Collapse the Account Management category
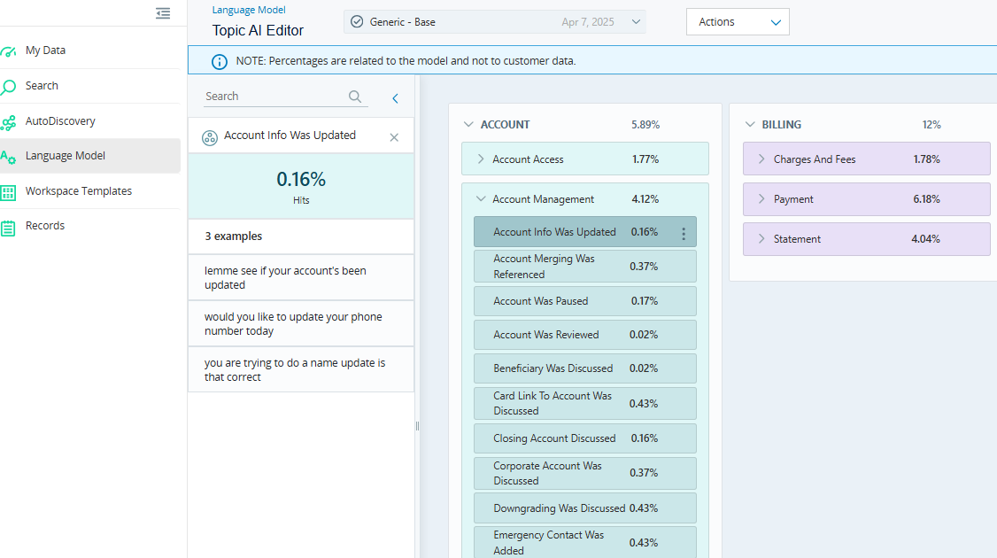This screenshot has width=997, height=558. pyautogui.click(x=481, y=199)
